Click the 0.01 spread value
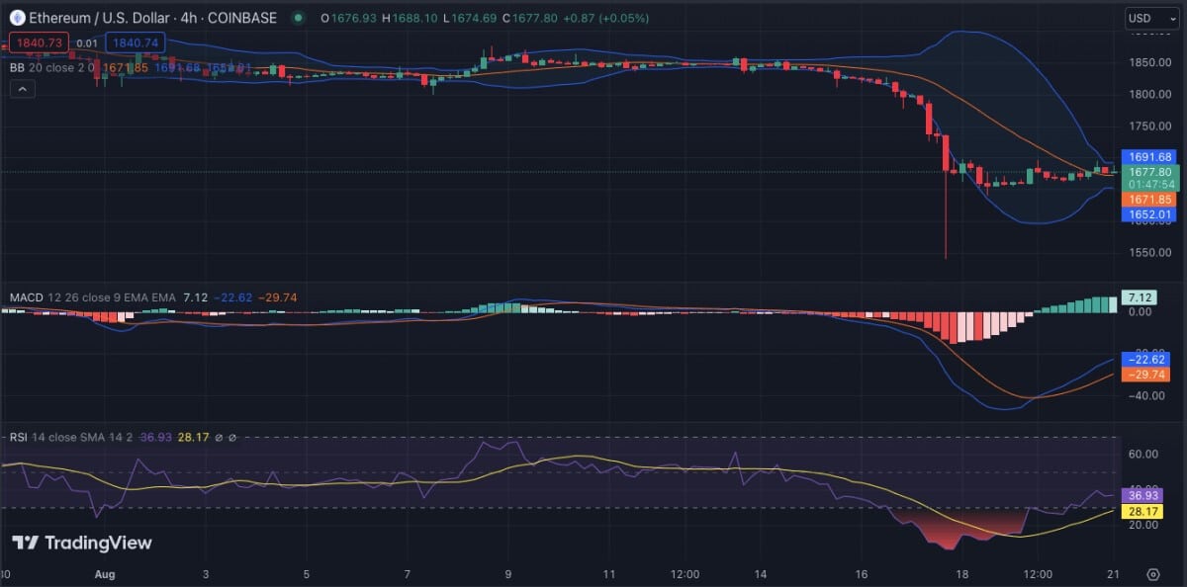The image size is (1187, 587). point(87,42)
